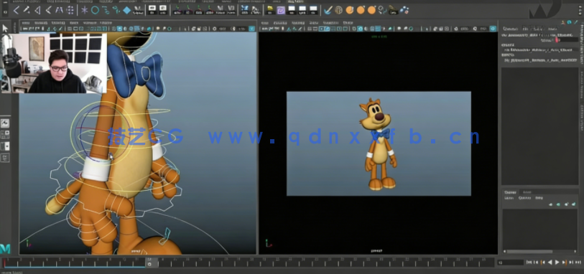584x274 pixels.
Task: Click the blue bubbles shelf icon
Action: click(x=404, y=10)
